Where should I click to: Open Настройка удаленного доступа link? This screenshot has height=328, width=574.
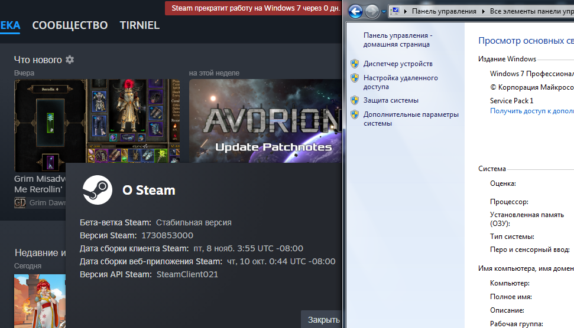[400, 82]
